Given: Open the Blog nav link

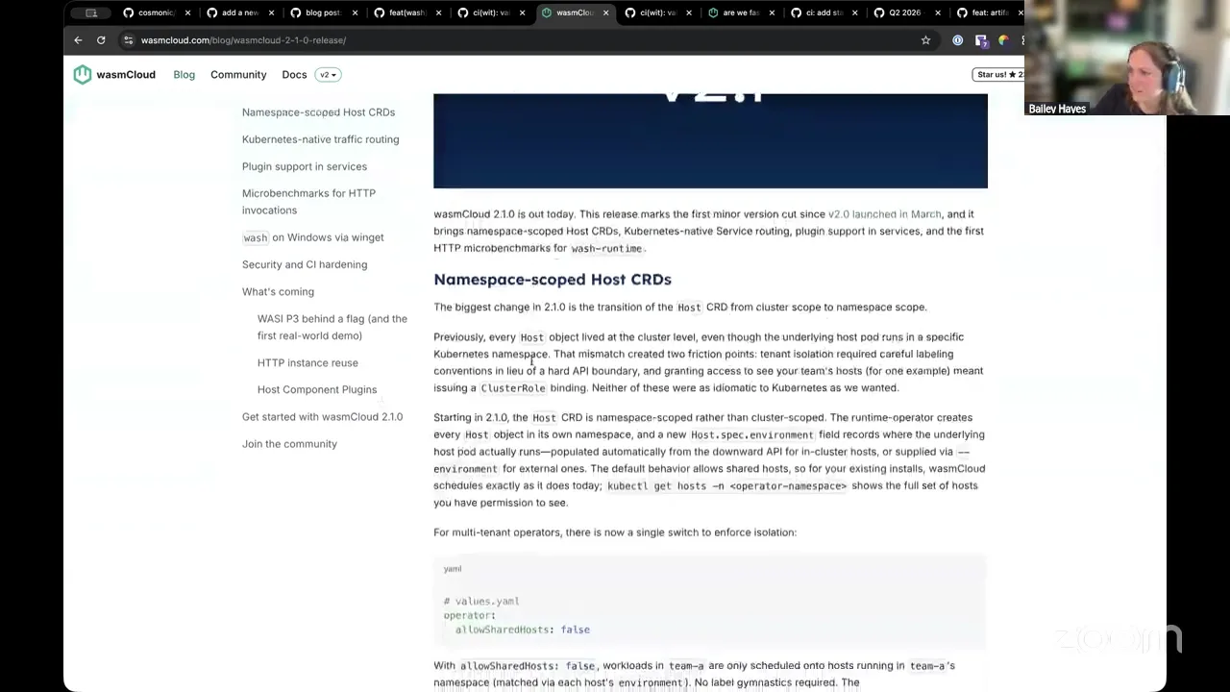Looking at the screenshot, I should pos(184,75).
